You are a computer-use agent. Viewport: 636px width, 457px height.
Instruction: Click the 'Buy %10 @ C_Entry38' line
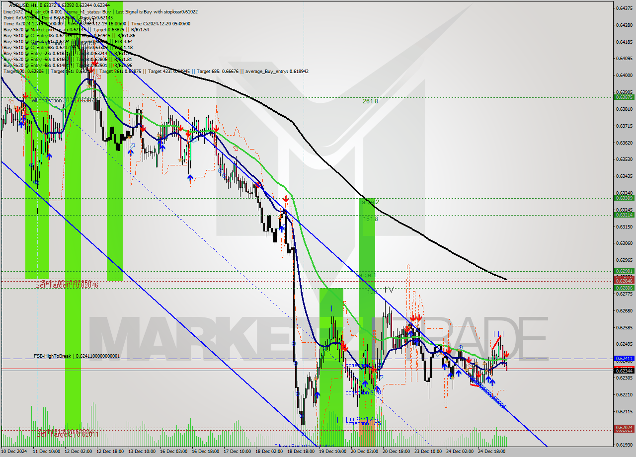click(69, 35)
